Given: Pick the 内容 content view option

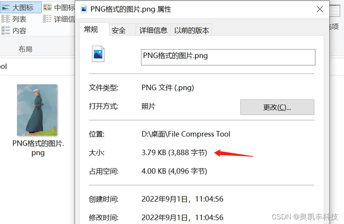Looking at the screenshot, I should click(14, 31).
